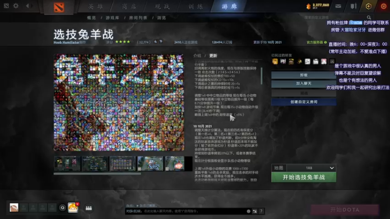Open the 商店 store tab
This screenshot has height=219, width=390.
[129, 6]
